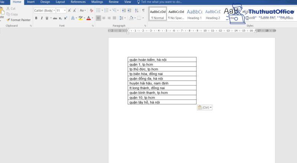Open Clipboard pane launcher
This screenshot has height=163, width=297.
pyautogui.click(x=31, y=26)
